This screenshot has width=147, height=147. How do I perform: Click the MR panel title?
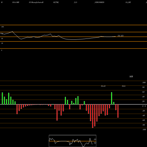[x=131, y=76]
